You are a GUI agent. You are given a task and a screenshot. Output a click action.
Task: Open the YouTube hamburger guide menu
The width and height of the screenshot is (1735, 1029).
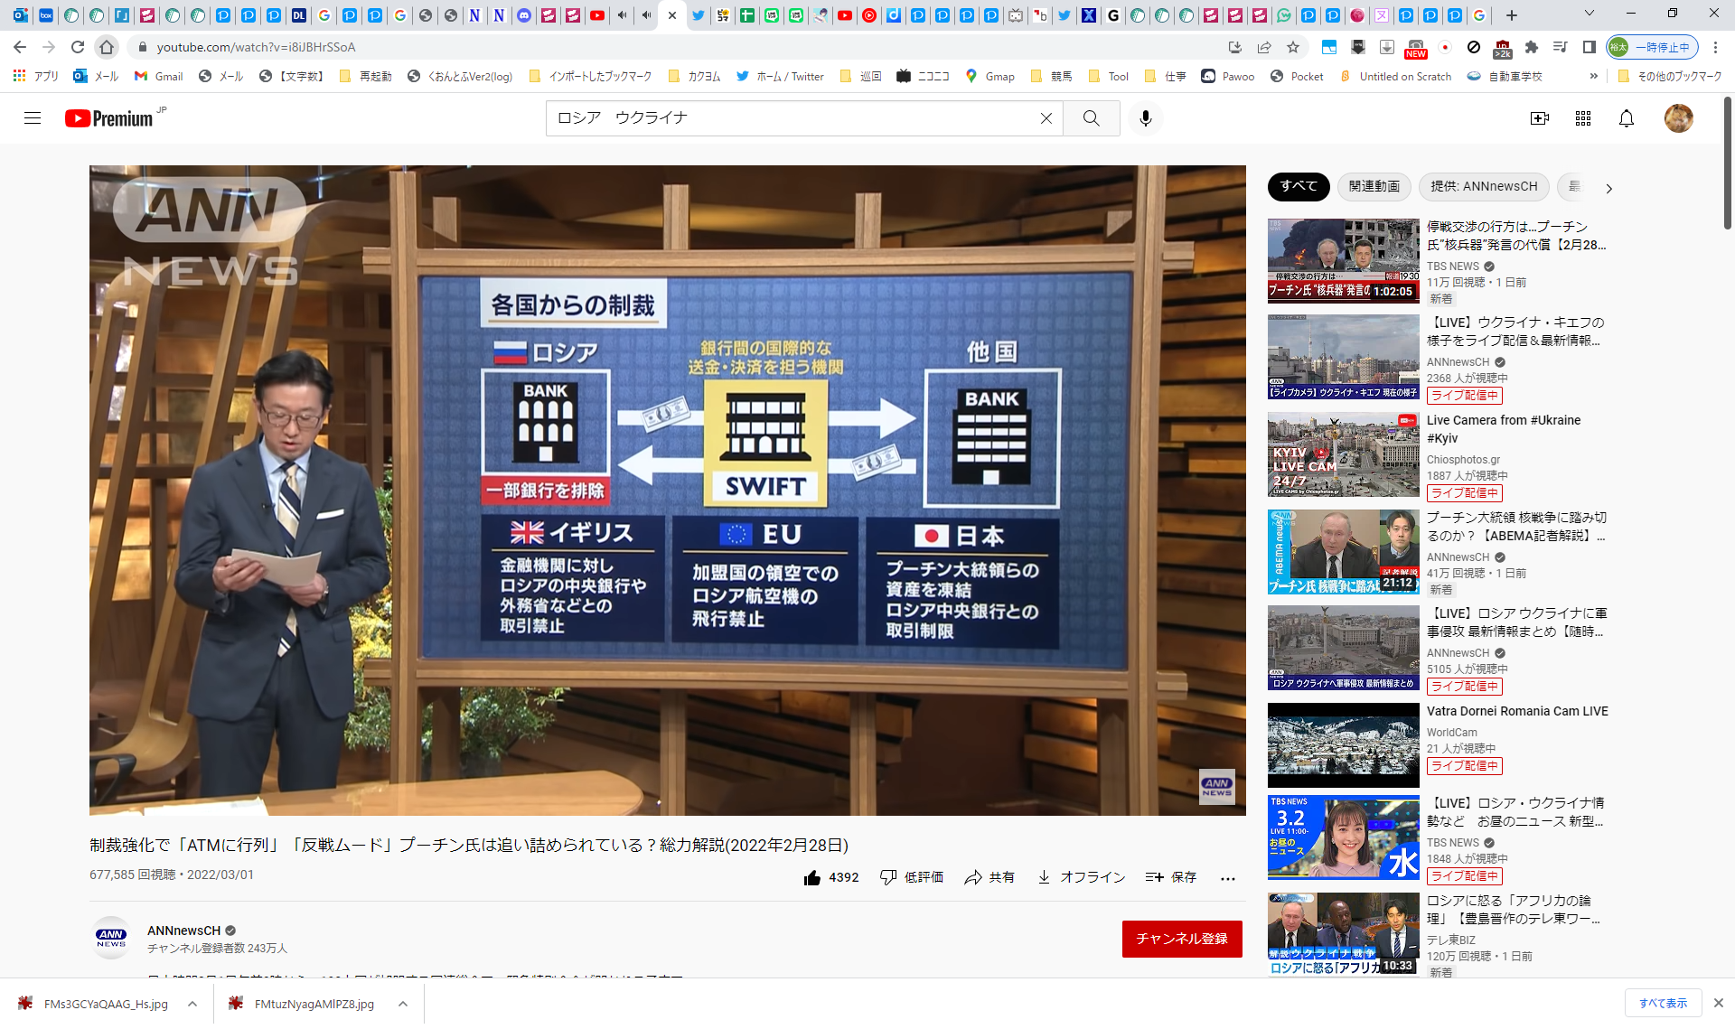(x=33, y=118)
